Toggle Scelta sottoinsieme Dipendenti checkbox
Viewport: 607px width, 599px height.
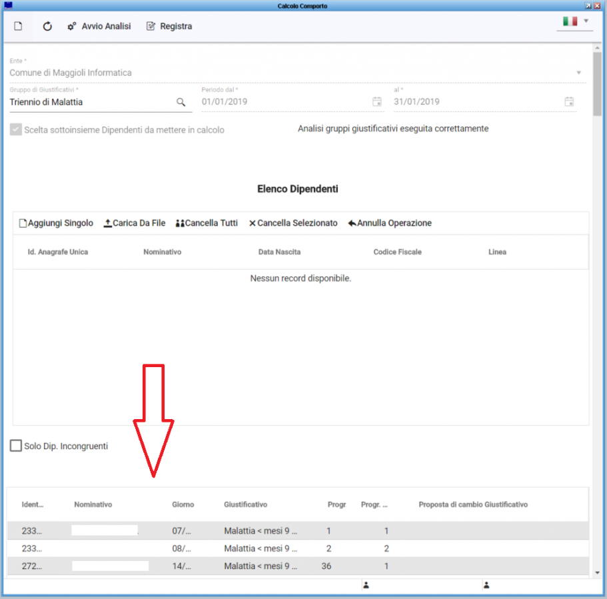16,130
